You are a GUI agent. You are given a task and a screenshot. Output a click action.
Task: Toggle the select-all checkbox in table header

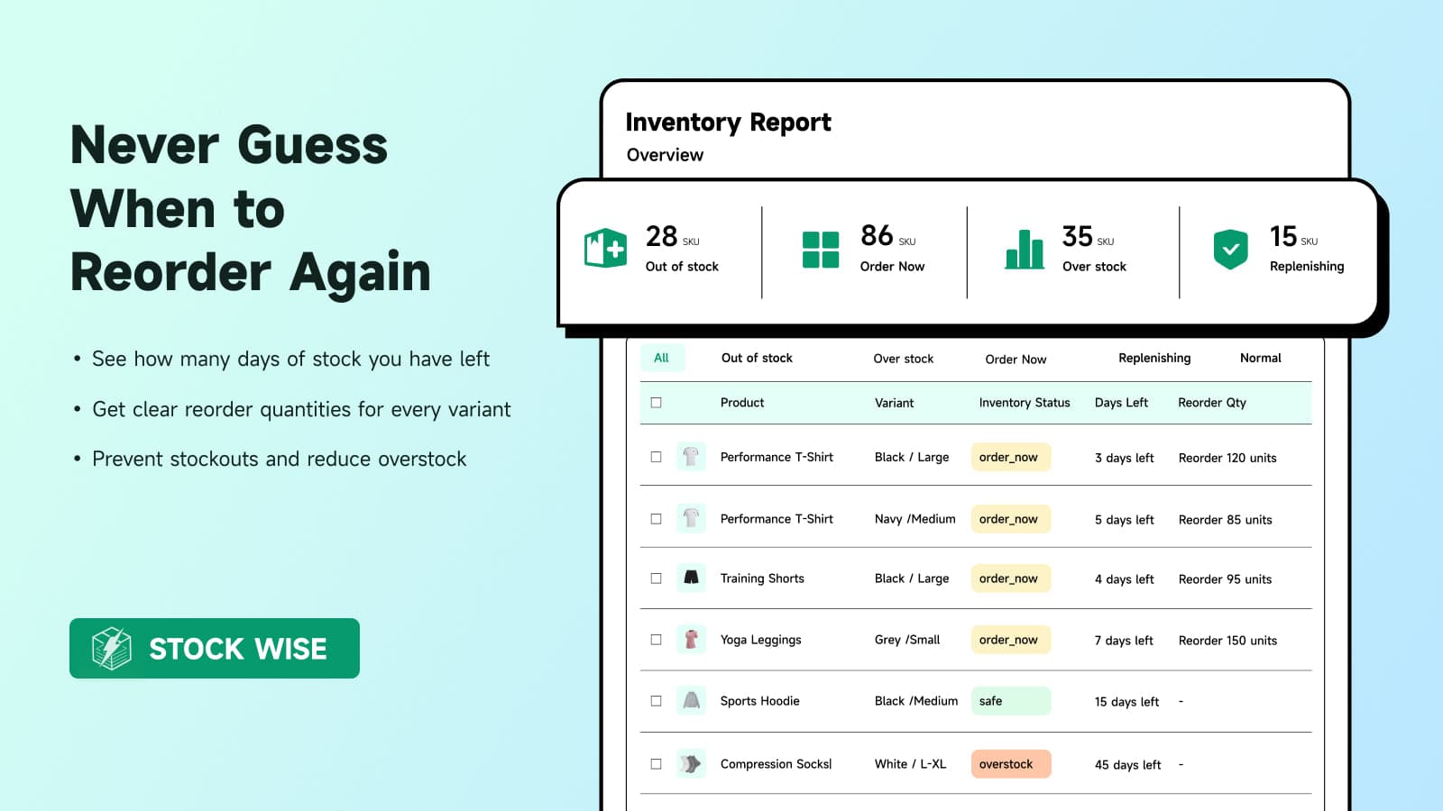pos(656,403)
